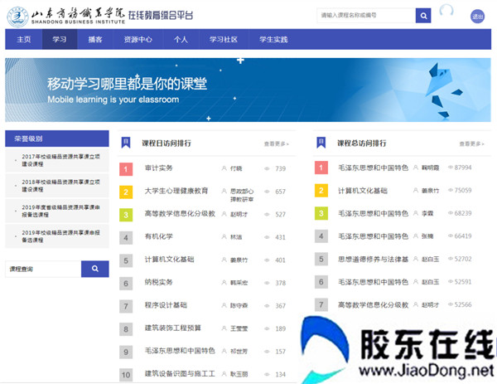Open the 主页 navigation tab

coord(24,39)
